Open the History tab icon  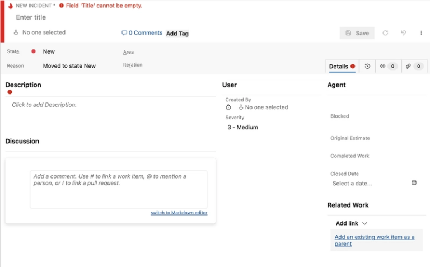[x=367, y=66]
